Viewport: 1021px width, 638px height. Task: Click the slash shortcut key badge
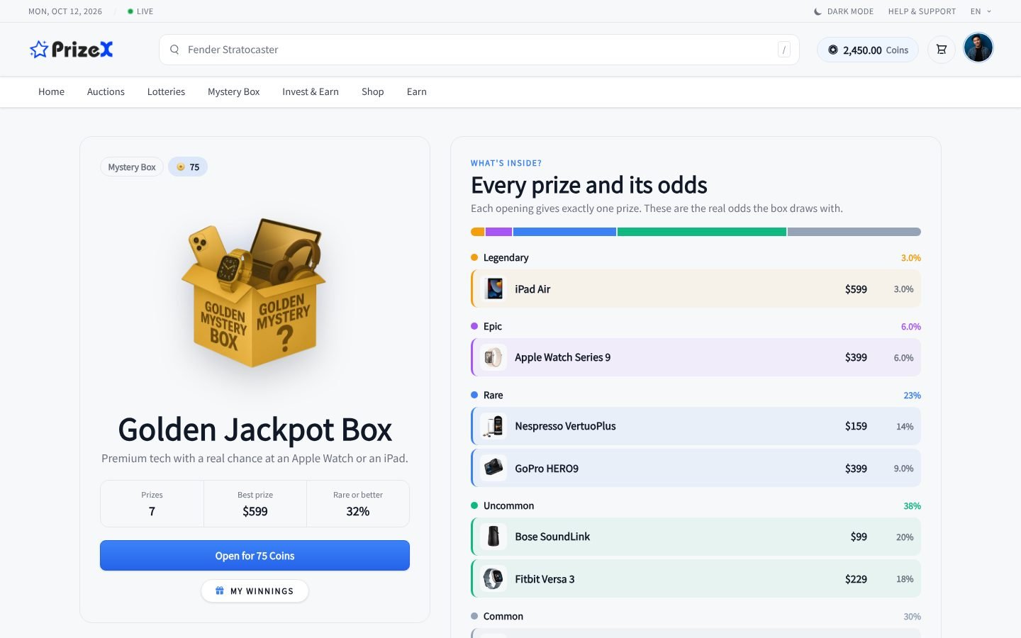point(783,50)
